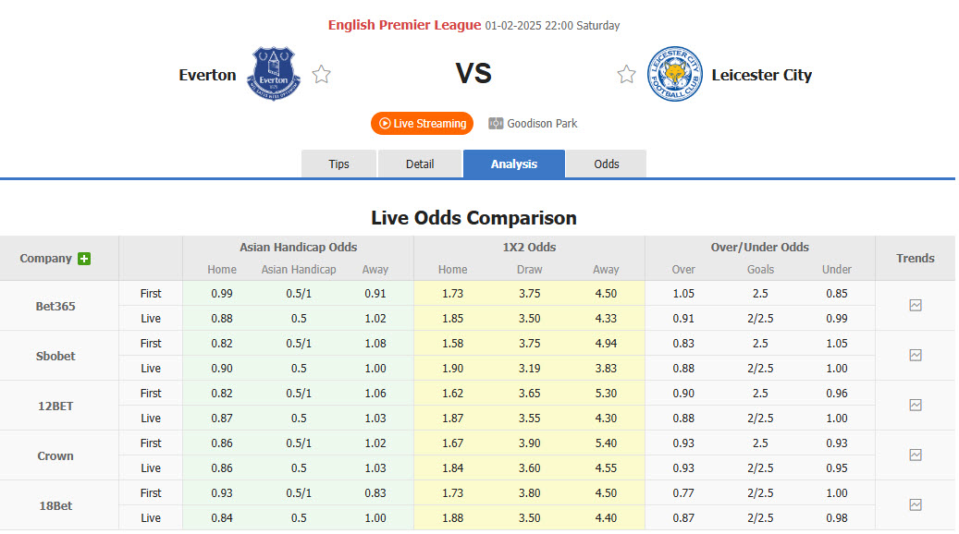Toggle Bet365's First odds row selection

tap(150, 293)
